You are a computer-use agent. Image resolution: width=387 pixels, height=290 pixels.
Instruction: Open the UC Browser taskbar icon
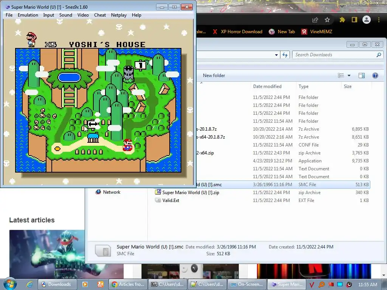pos(101,284)
